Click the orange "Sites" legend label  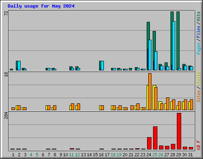(x=199, y=96)
